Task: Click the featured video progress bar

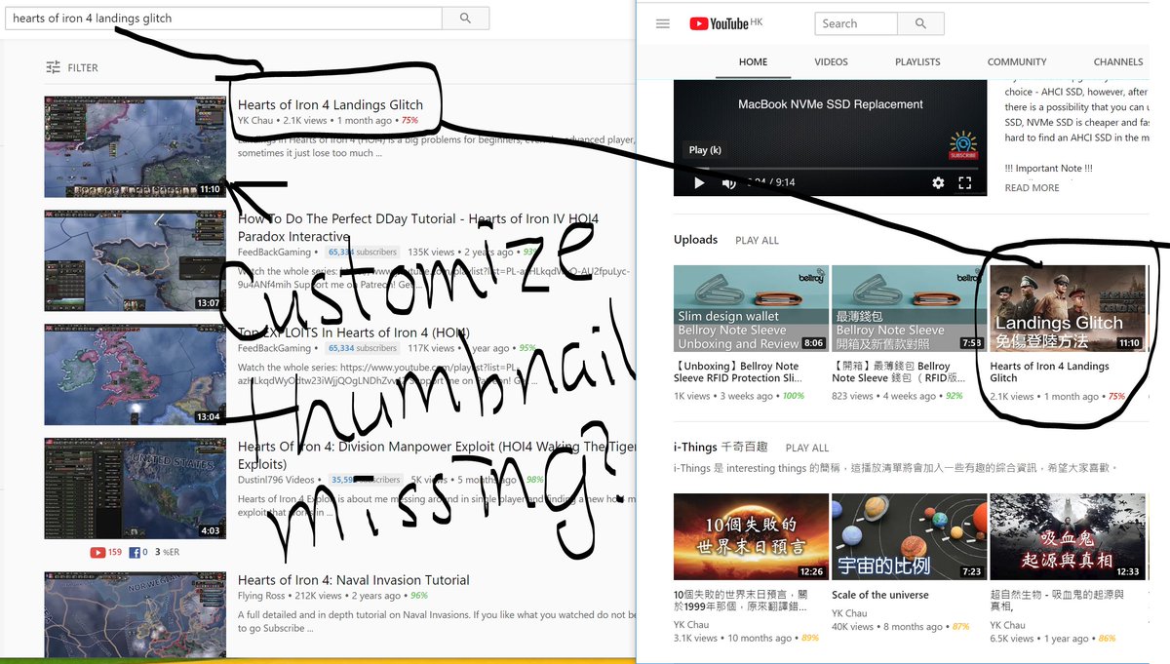Action: [829, 169]
